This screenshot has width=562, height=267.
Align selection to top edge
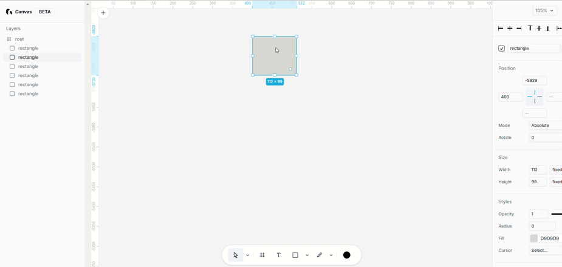(x=530, y=29)
